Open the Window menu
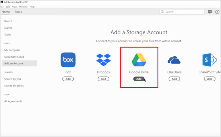221x137 pixels. (24, 7)
